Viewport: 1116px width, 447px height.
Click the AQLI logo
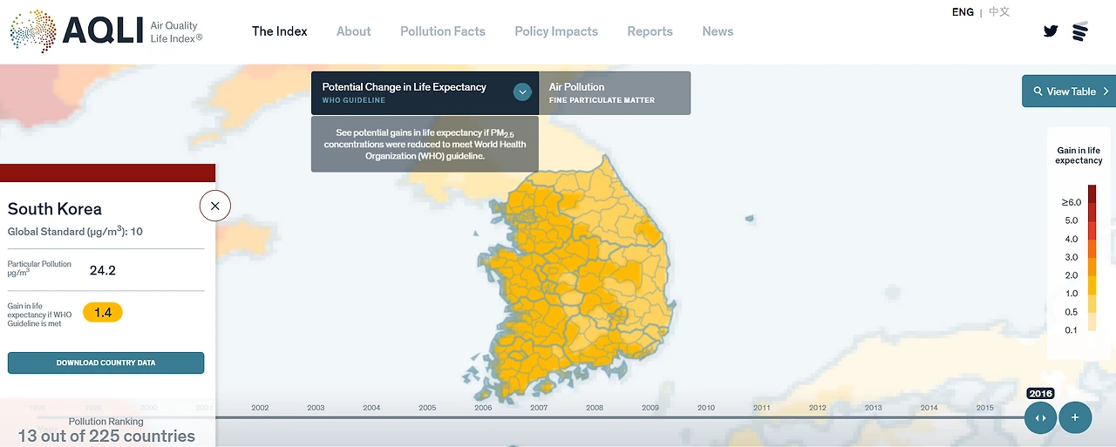pyautogui.click(x=106, y=32)
